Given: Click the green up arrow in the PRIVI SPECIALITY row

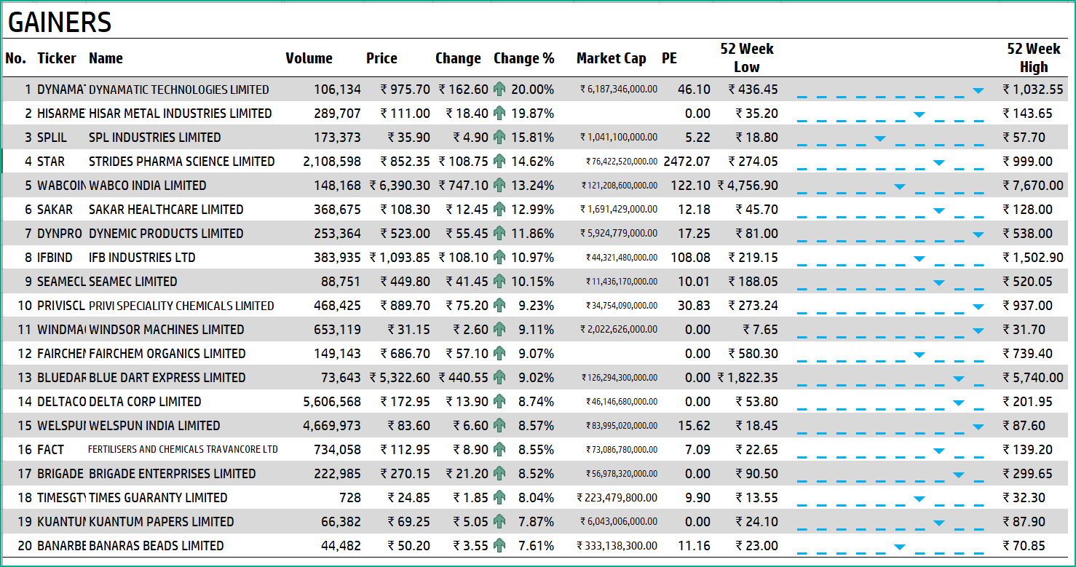Looking at the screenshot, I should tap(499, 305).
